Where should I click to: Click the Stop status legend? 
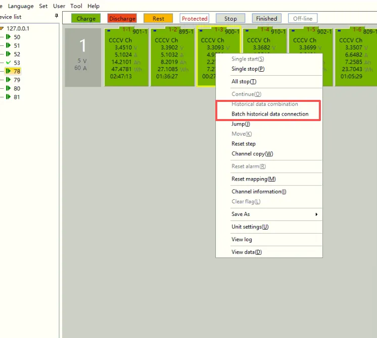230,19
